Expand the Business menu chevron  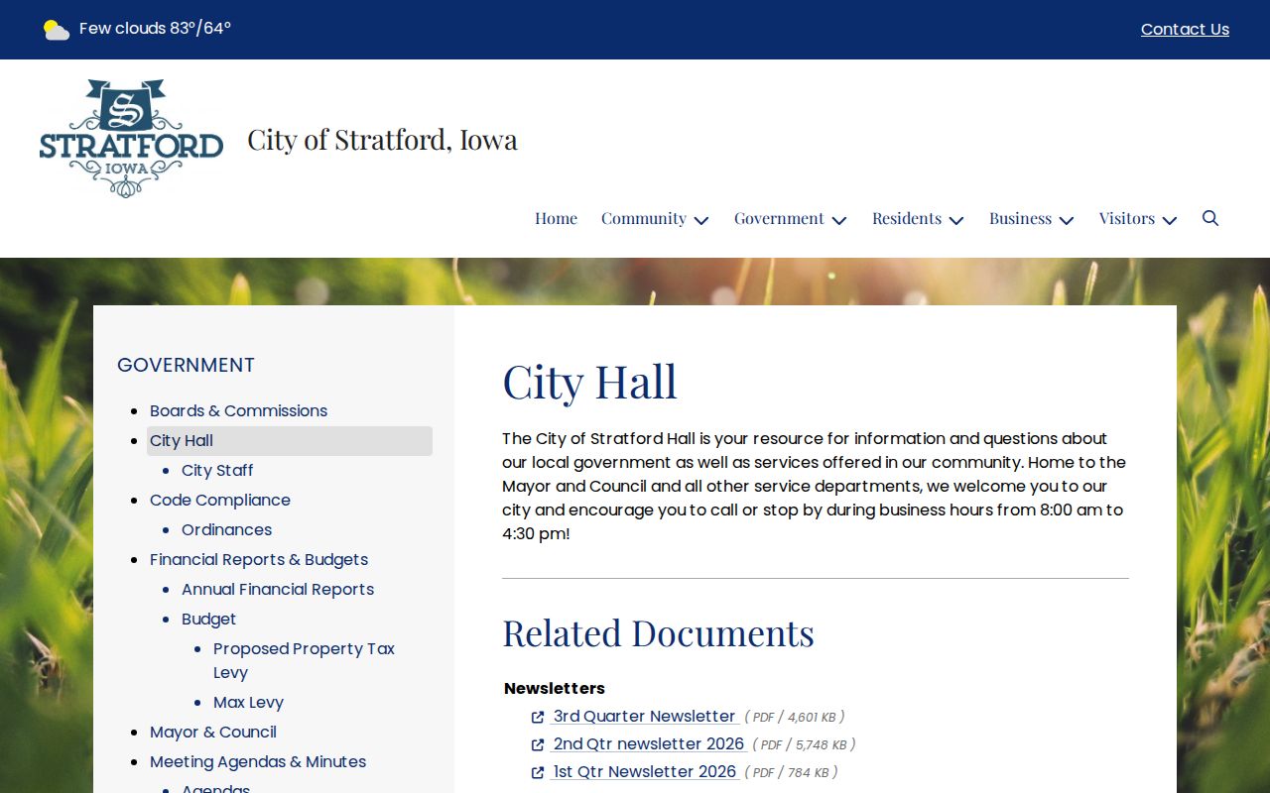tap(1067, 220)
